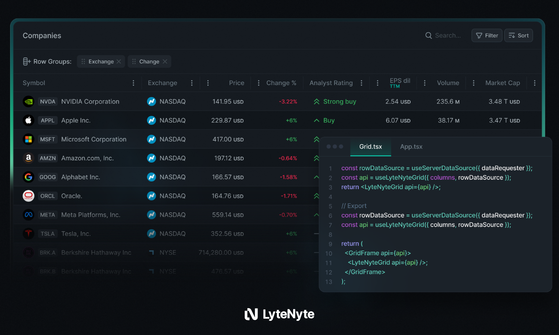Click the LyteNyte logo
The image size is (559, 335).
tap(279, 314)
